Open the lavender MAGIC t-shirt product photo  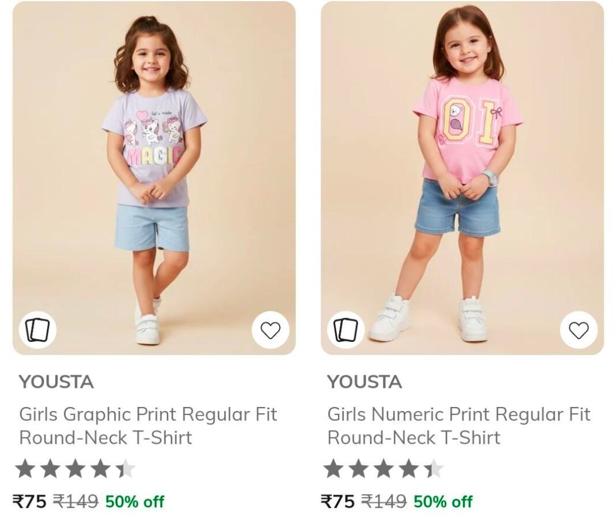[x=154, y=178]
